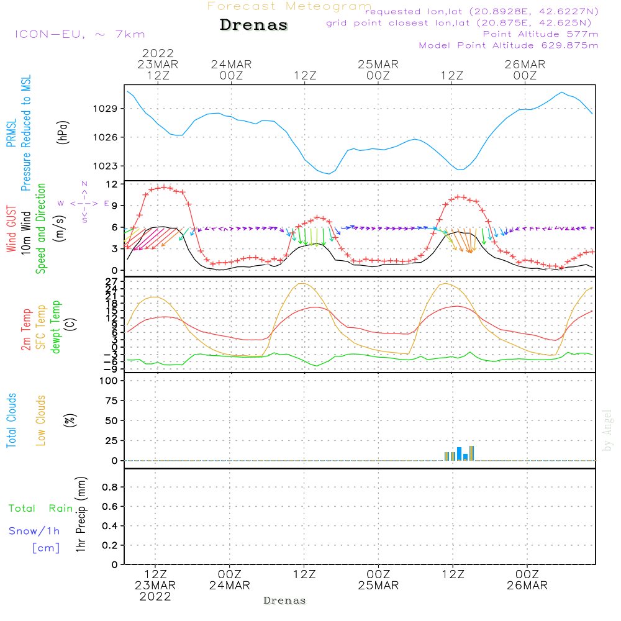Click the 25MAR 00Z bottom axis label
621x621 pixels.
(378, 580)
